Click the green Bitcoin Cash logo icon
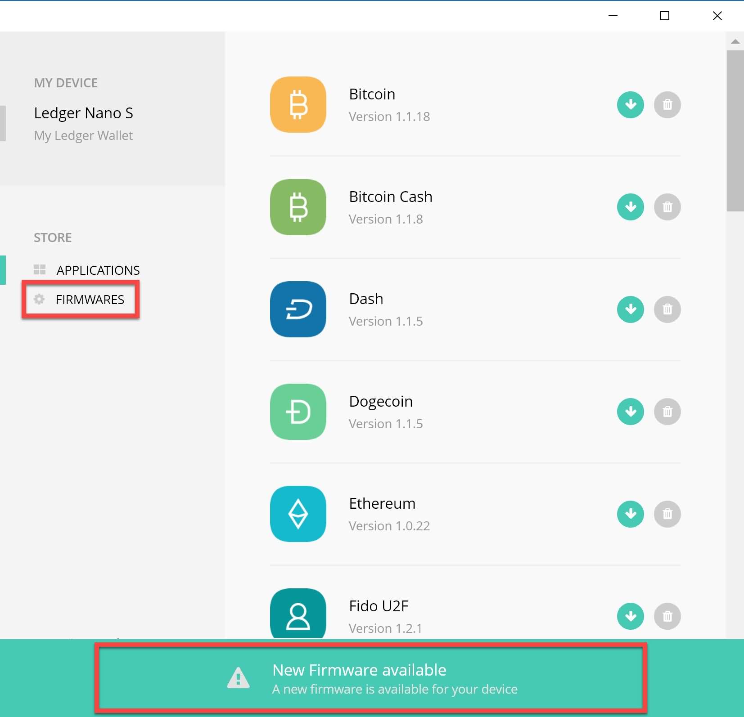The width and height of the screenshot is (744, 717). coord(298,207)
